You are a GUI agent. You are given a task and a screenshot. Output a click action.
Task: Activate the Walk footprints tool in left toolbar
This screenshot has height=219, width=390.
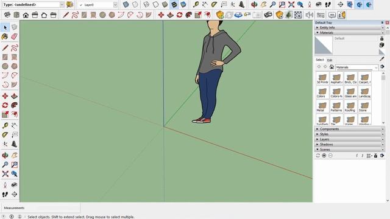pos(5,194)
